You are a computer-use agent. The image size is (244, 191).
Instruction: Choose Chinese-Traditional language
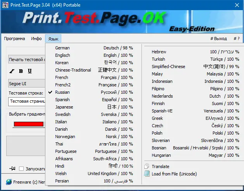click(x=94, y=70)
